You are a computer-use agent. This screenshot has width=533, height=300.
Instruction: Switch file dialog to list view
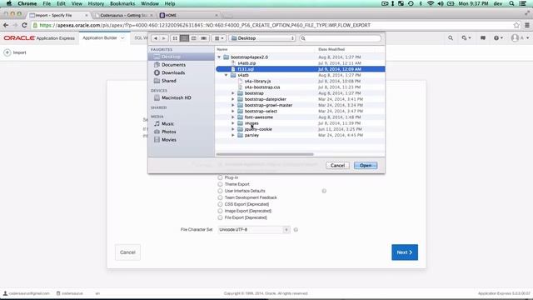point(184,38)
